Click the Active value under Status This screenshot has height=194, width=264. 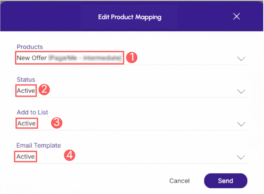pyautogui.click(x=26, y=91)
